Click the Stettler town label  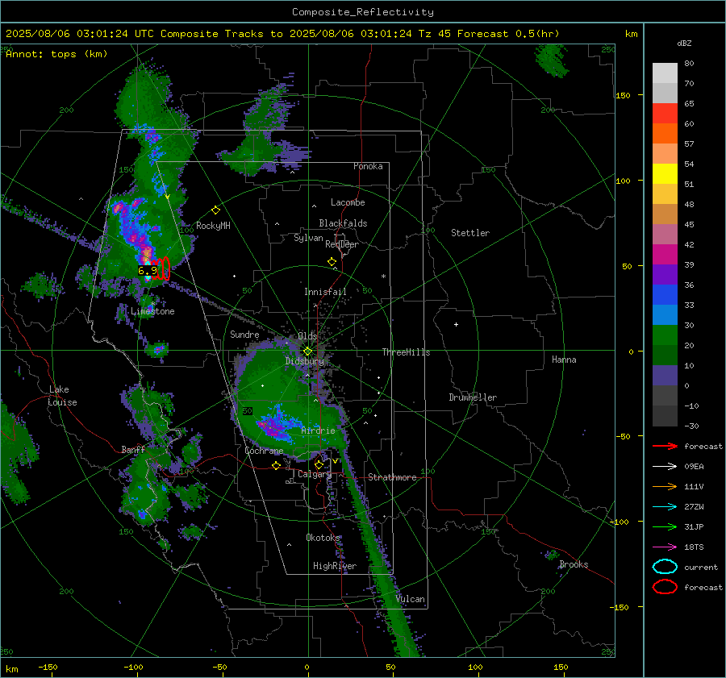point(470,233)
